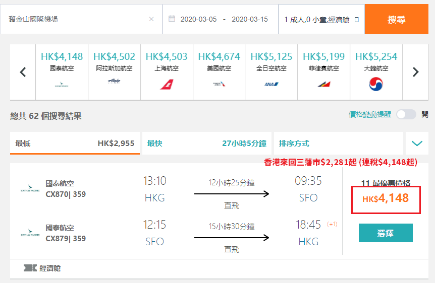Toggle the 價格變動提醒 price alert switch
The width and height of the screenshot is (435, 283).
(x=406, y=114)
